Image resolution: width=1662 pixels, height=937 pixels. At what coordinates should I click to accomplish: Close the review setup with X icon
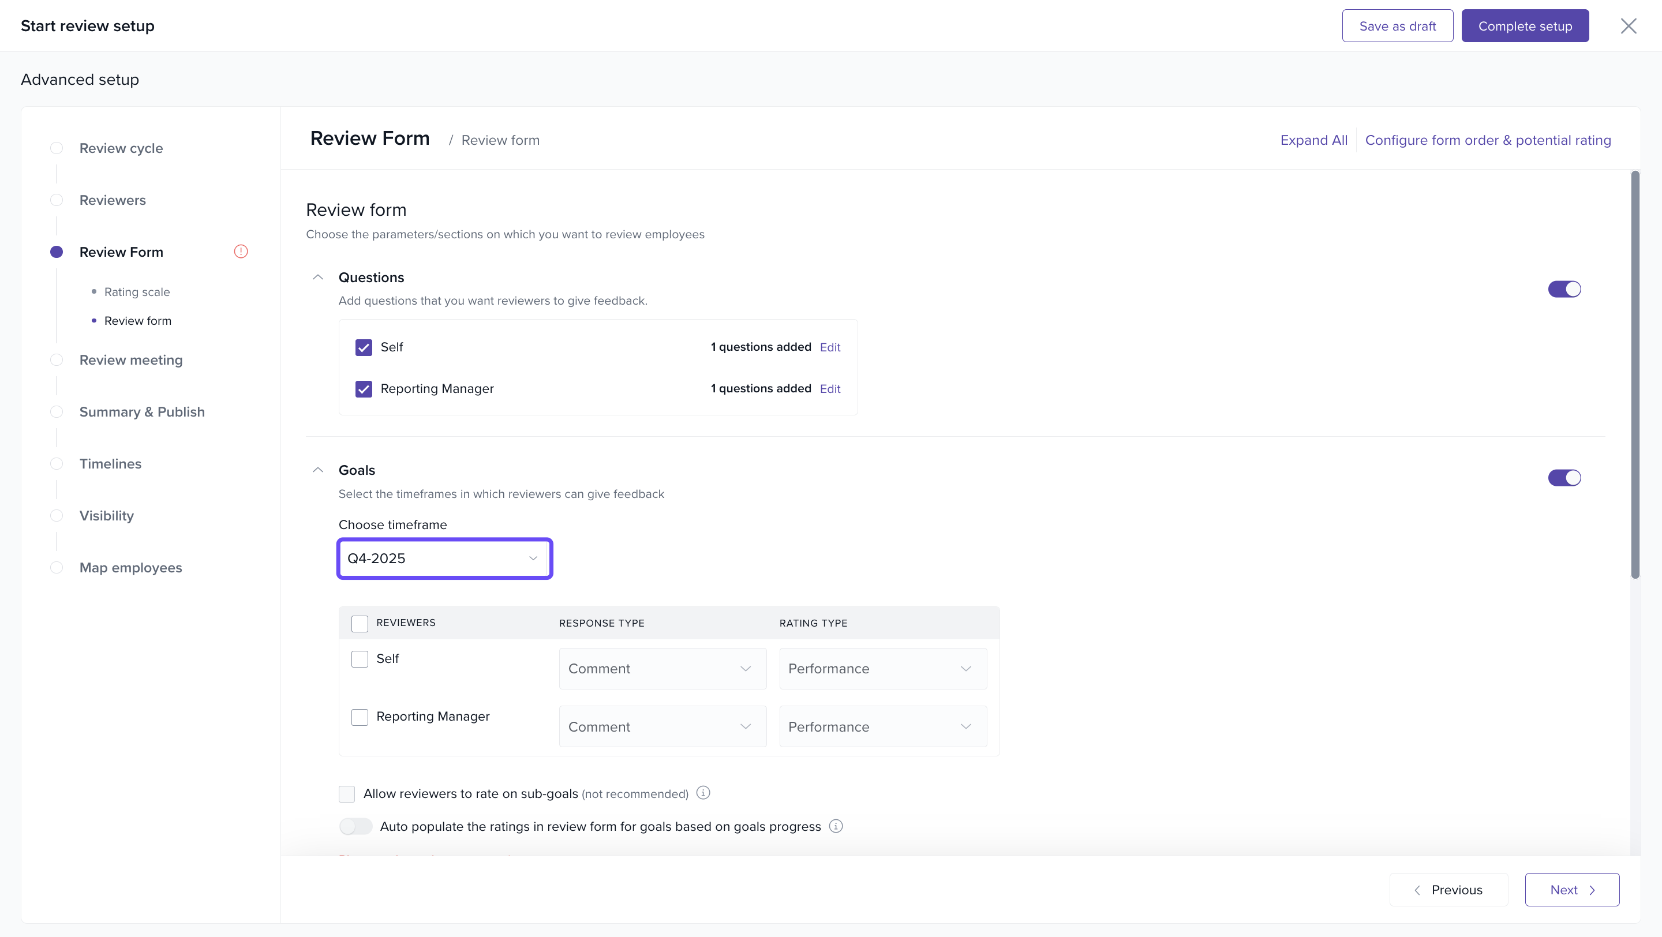pyautogui.click(x=1629, y=26)
